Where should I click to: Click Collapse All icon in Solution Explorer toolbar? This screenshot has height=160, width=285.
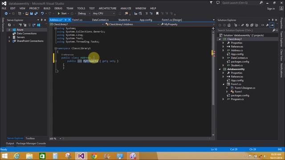[x=252, y=25]
